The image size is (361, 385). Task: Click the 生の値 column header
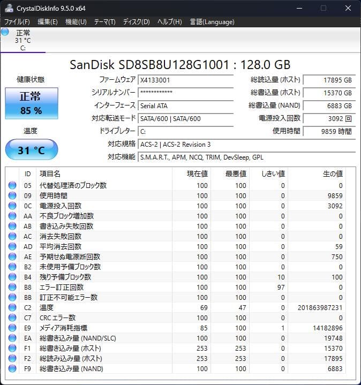(317, 174)
